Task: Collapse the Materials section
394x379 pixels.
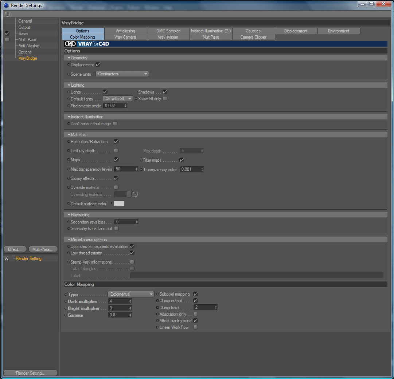Action: point(69,135)
